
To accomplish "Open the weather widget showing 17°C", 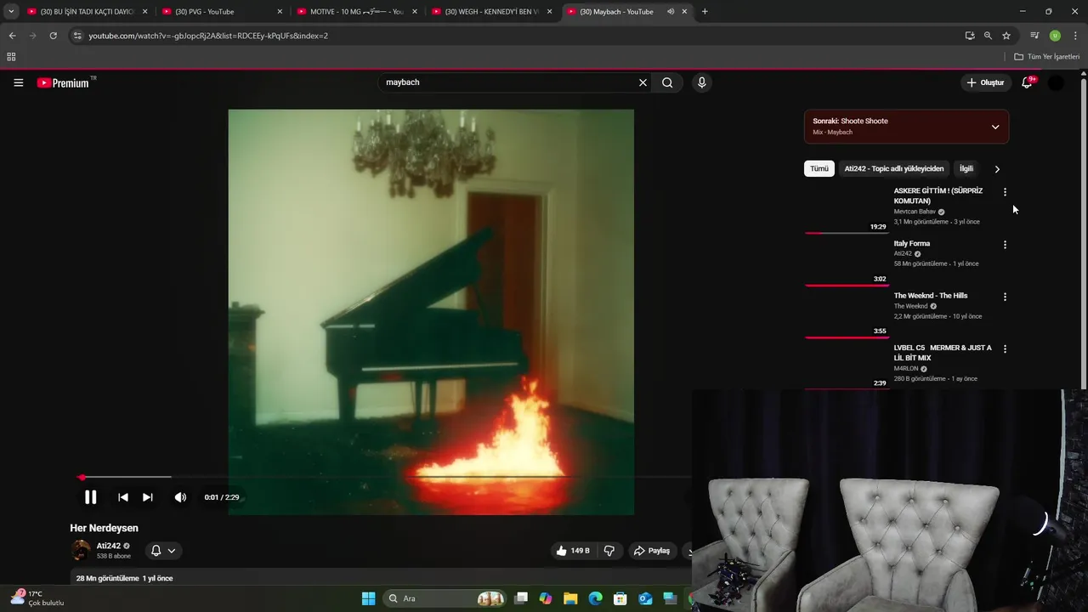I will click(x=37, y=598).
